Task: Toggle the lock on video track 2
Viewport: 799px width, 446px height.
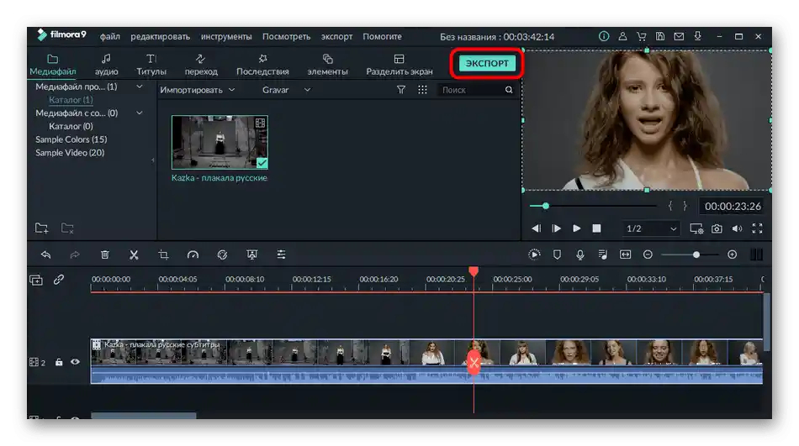Action: tap(59, 362)
